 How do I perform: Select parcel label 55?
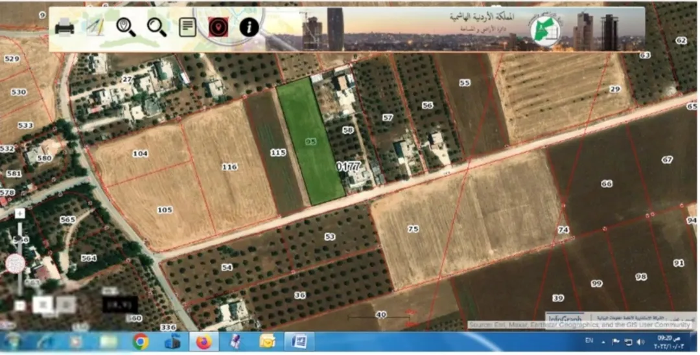(x=465, y=82)
